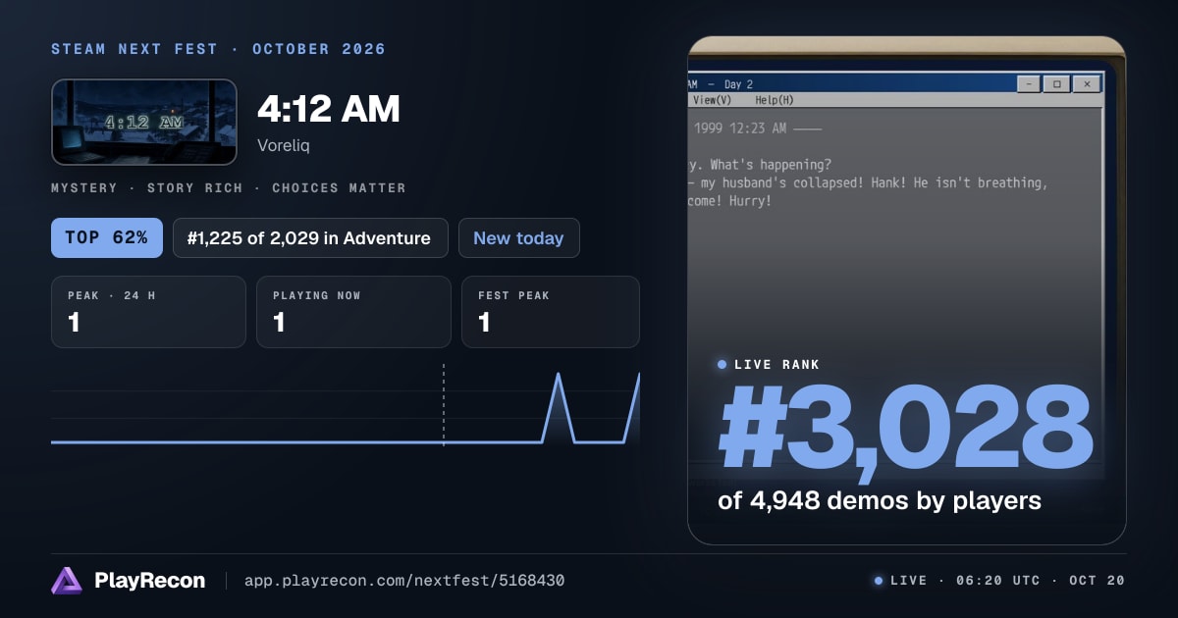
Task: Click the "4:12 AM" game title
Action: [x=329, y=110]
